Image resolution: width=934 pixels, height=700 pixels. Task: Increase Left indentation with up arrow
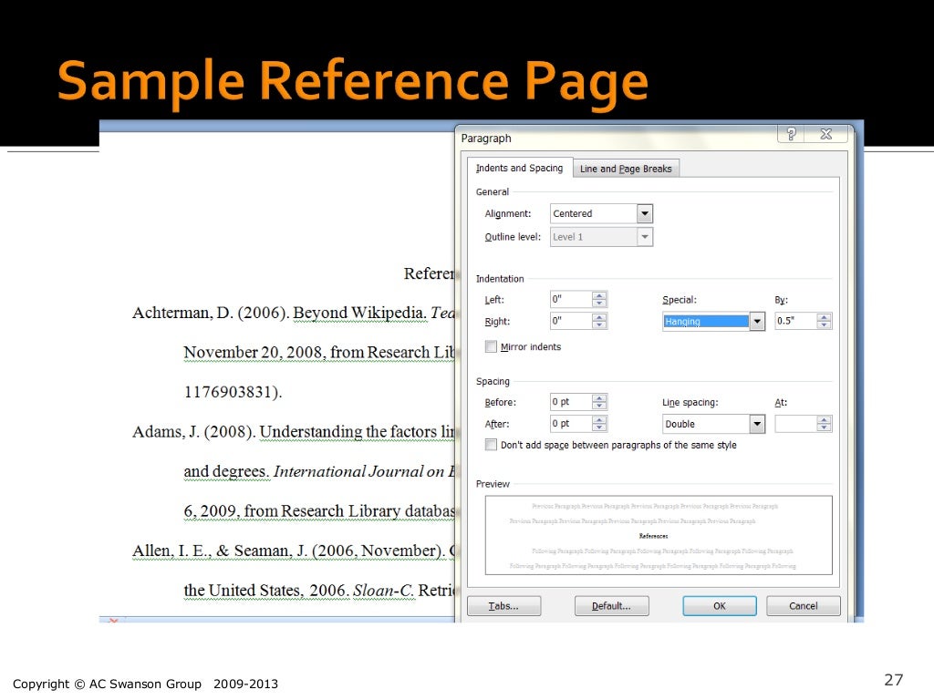[599, 295]
